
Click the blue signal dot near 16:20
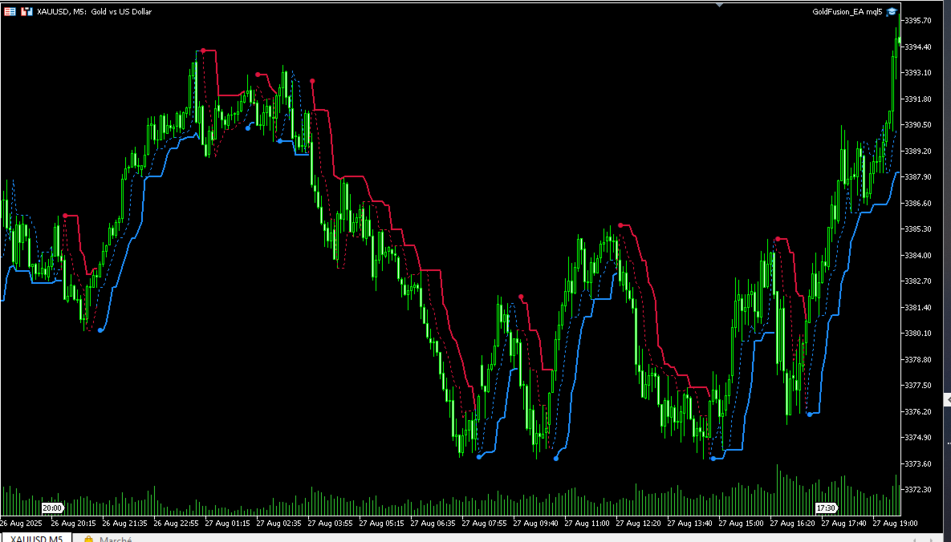pyautogui.click(x=810, y=414)
